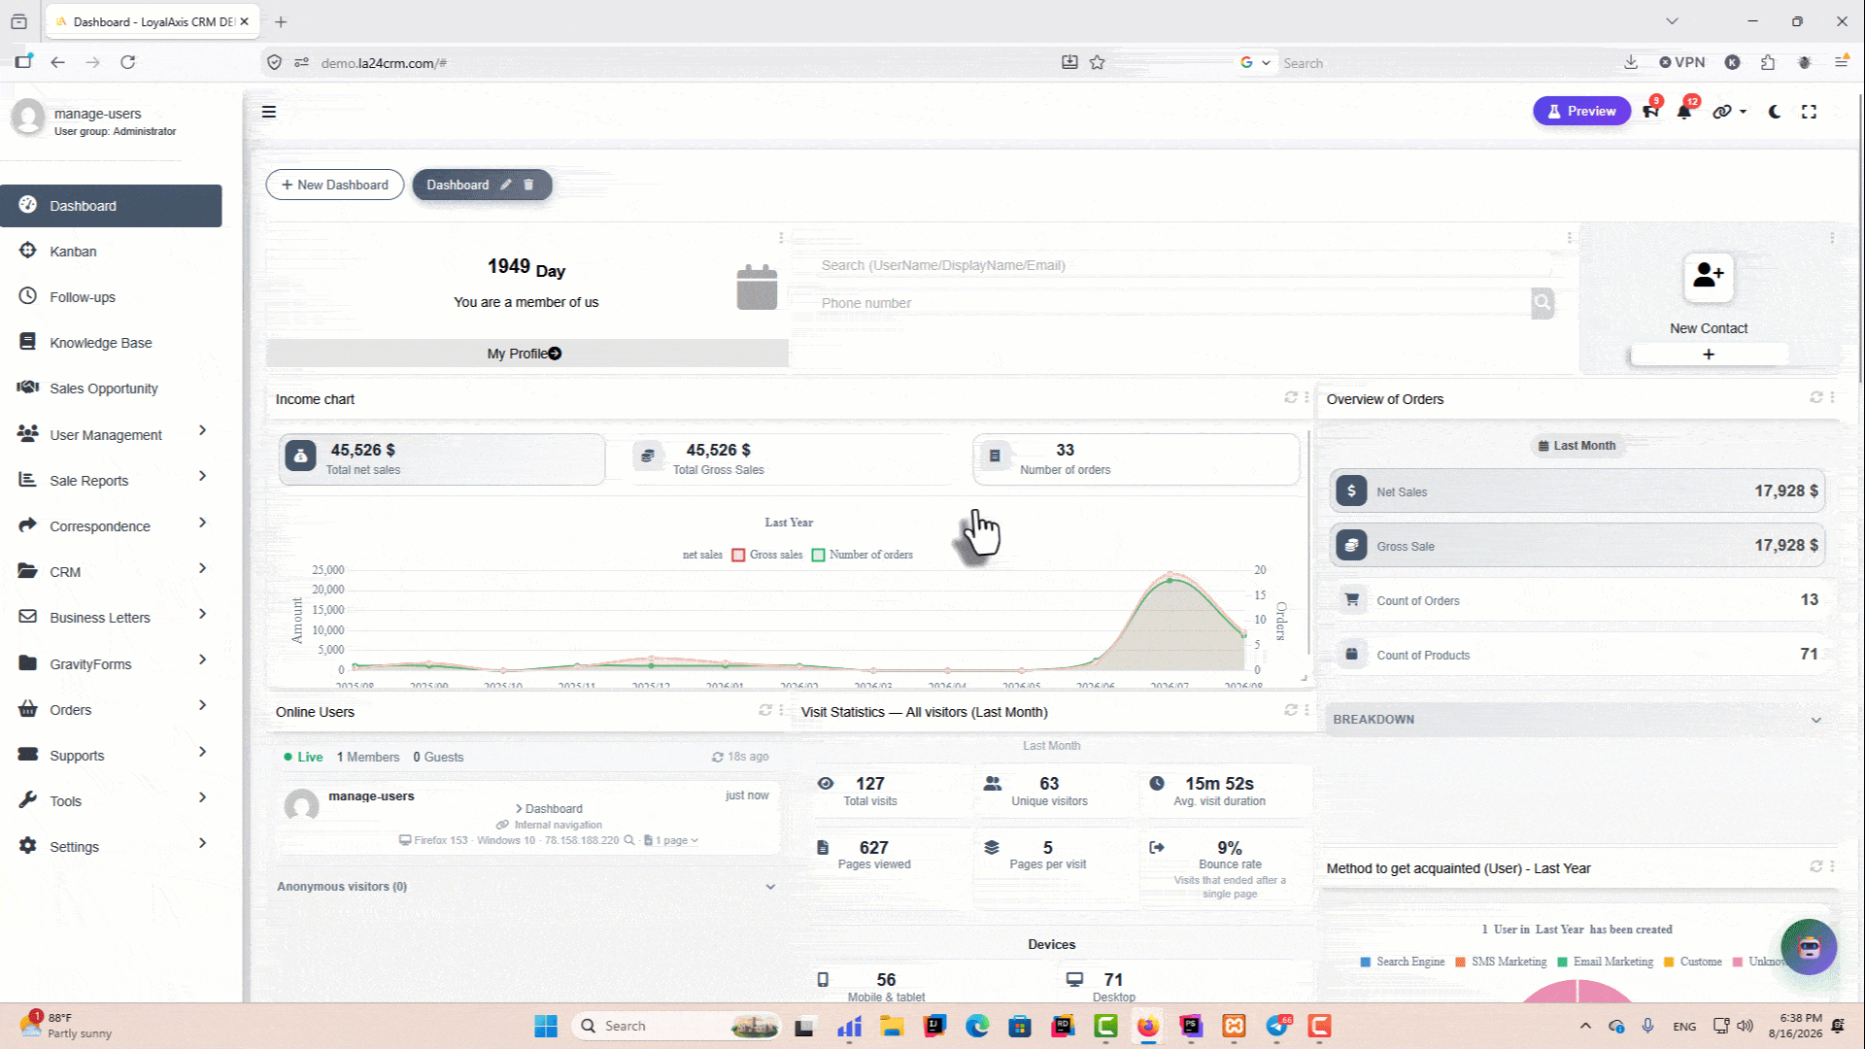This screenshot has height=1049, width=1865.
Task: Toggle Gross sales legend in chart
Action: [x=767, y=555]
